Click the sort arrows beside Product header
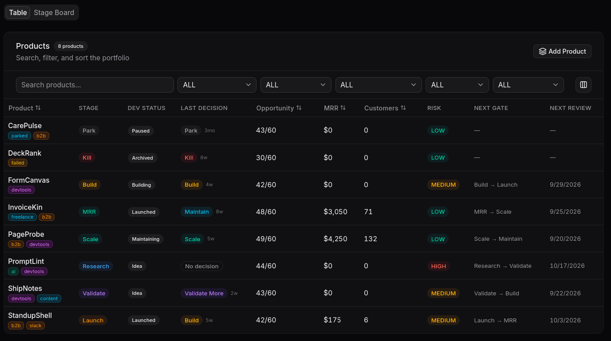Viewport: 611px width, 341px height. (38, 108)
